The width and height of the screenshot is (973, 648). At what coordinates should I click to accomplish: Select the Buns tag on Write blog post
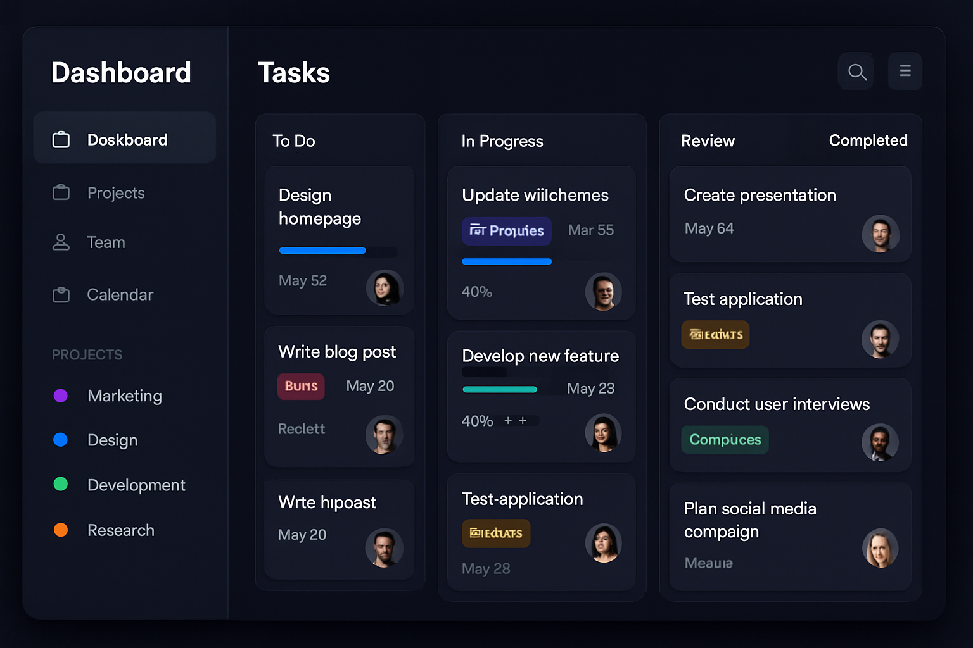point(301,386)
